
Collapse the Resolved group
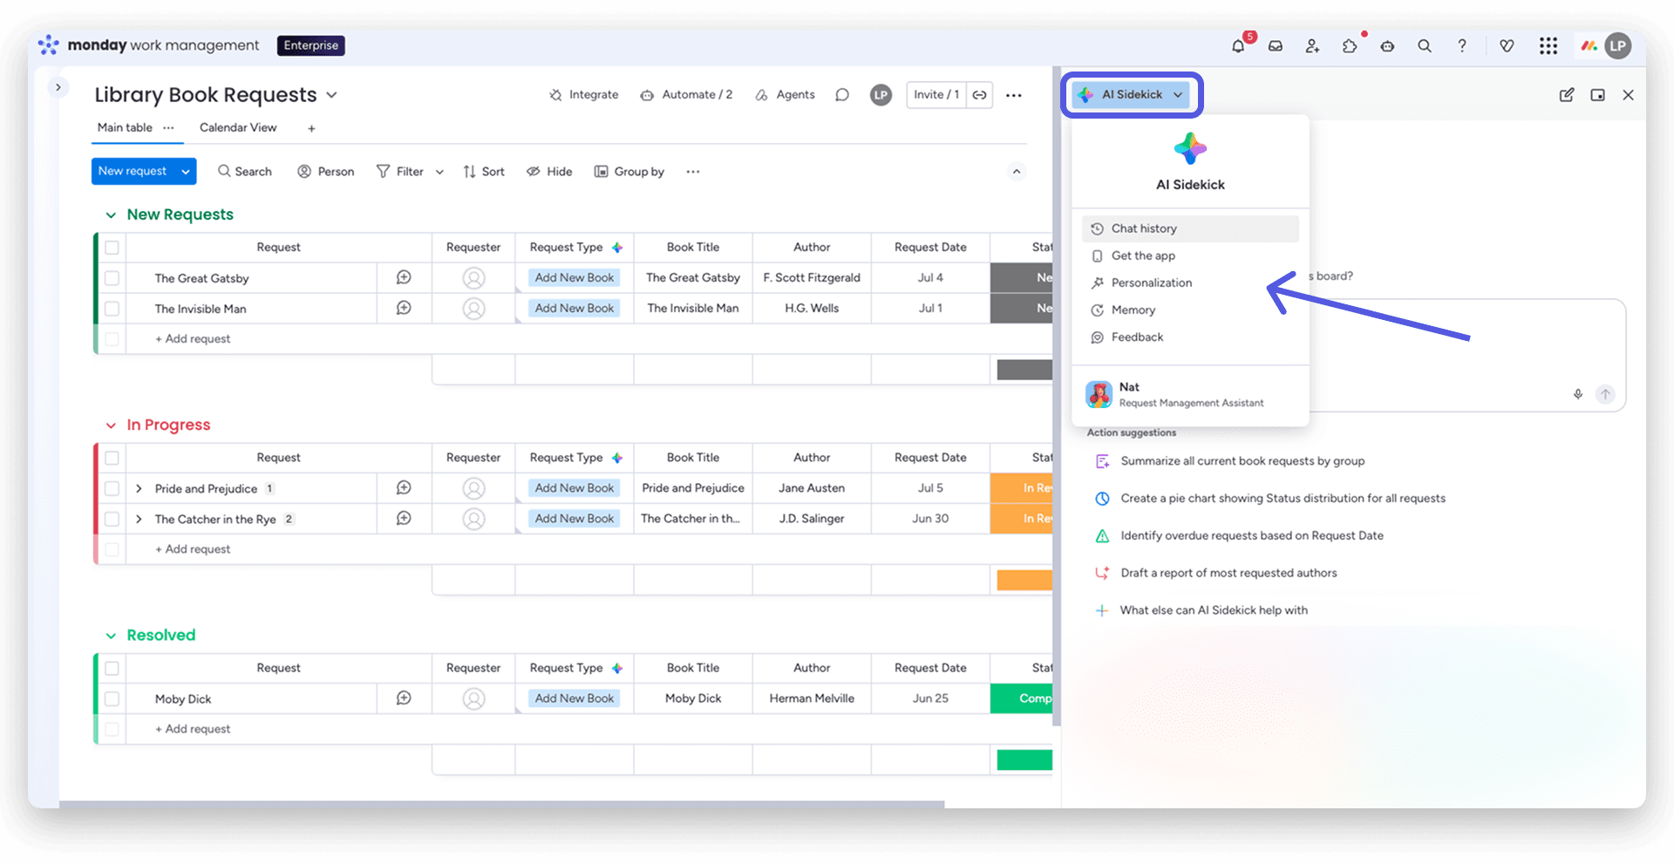coord(111,636)
